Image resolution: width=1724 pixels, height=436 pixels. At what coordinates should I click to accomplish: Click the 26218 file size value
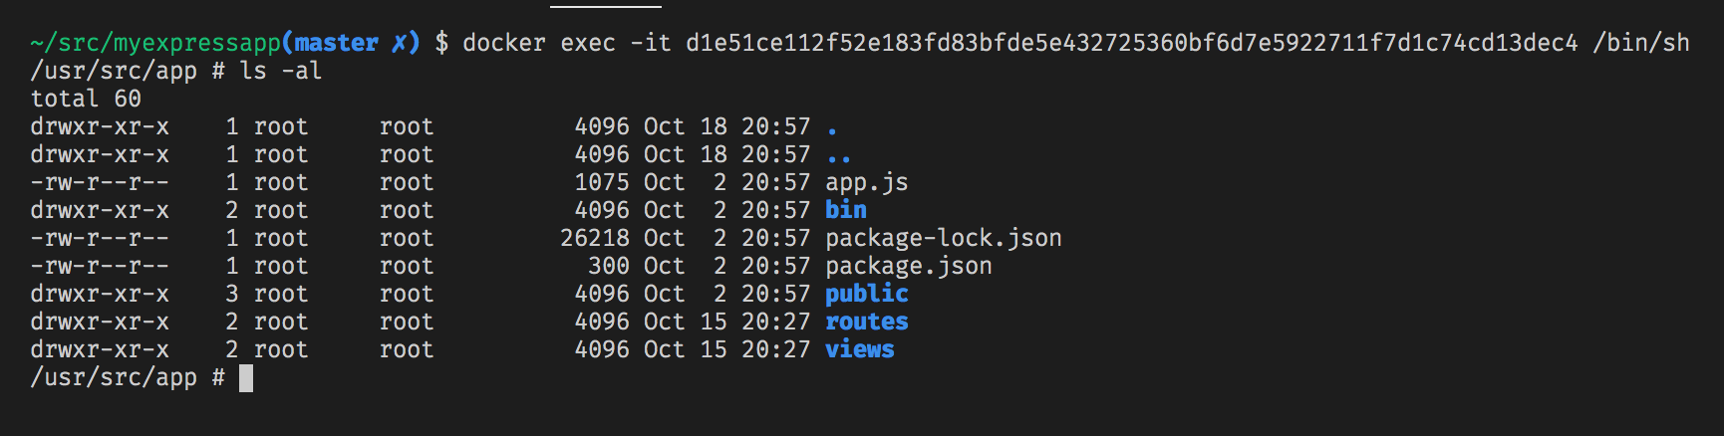point(595,239)
